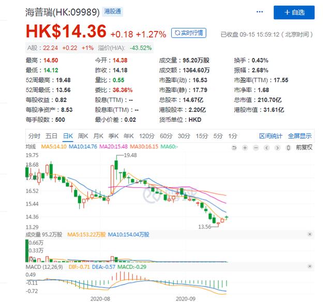This screenshot has height=302, width=331.
Task: Click the 溢价(H/A) -43.52% value
Action: (x=141, y=48)
